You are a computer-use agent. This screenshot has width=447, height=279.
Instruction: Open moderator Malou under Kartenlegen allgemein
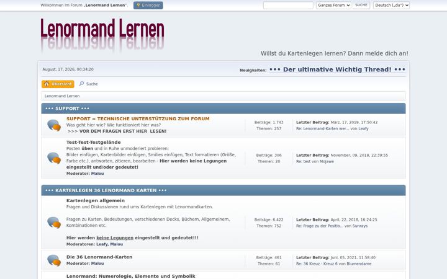117,244
